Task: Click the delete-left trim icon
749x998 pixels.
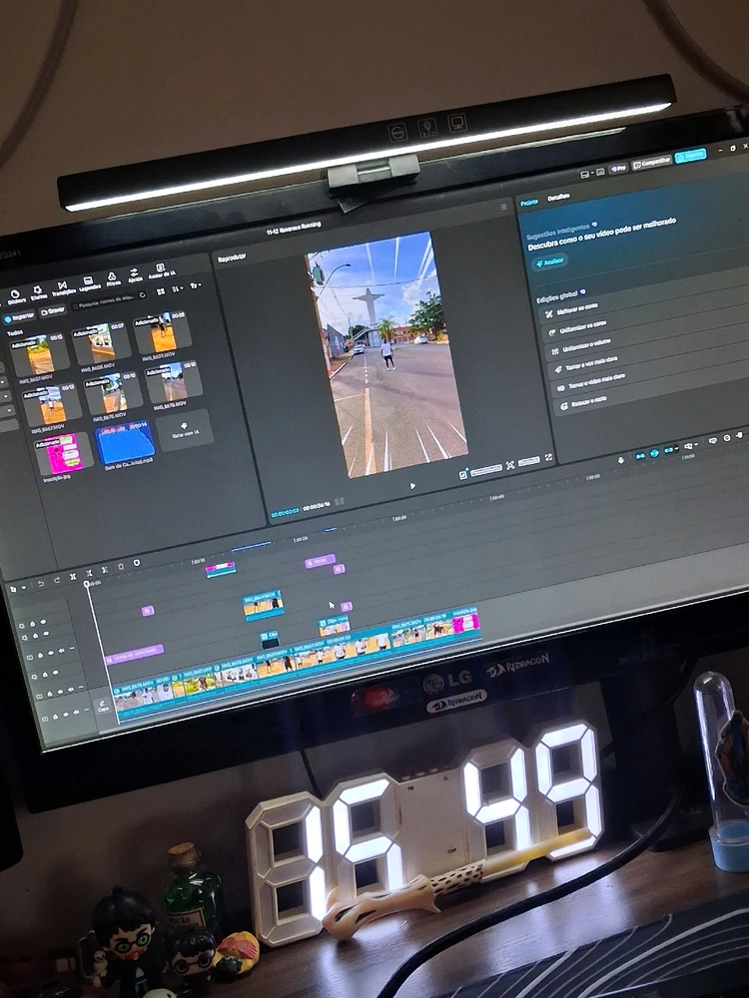Action: pyautogui.click(x=89, y=573)
